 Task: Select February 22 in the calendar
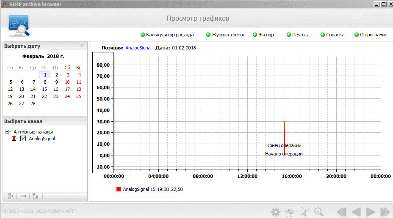pos(44,96)
